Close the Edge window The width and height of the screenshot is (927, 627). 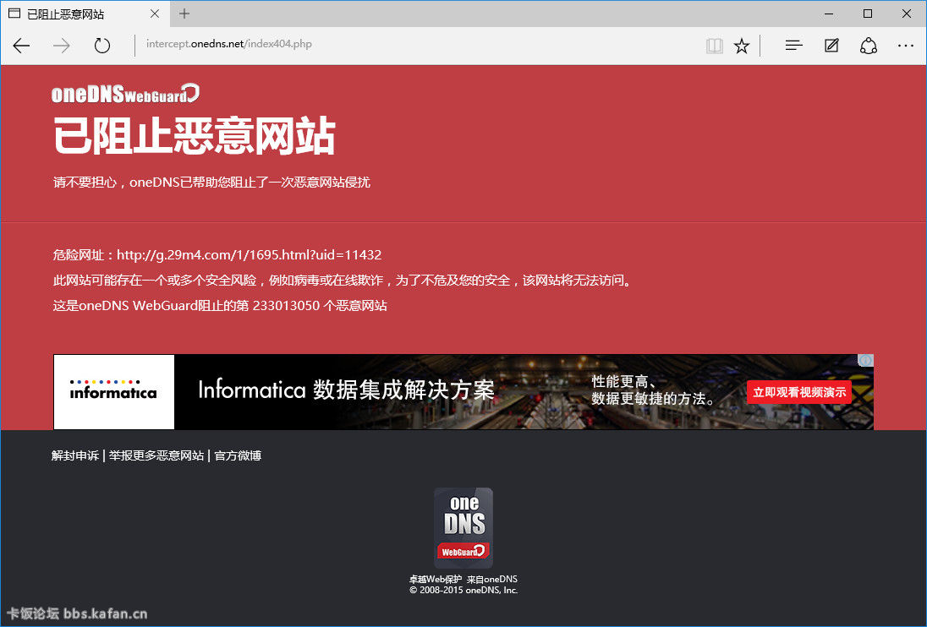(x=907, y=14)
